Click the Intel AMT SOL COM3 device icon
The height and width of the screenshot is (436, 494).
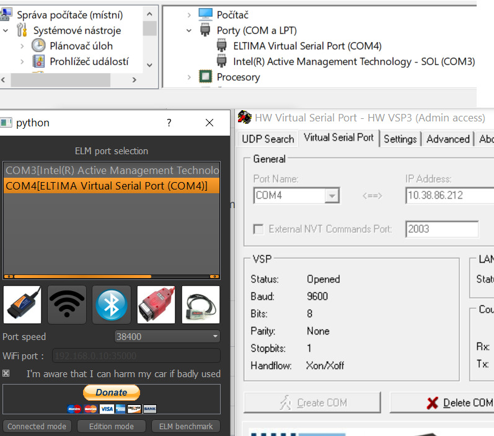tap(222, 61)
